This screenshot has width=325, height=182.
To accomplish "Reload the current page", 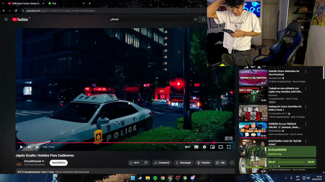I will pyautogui.click(x=16, y=11).
